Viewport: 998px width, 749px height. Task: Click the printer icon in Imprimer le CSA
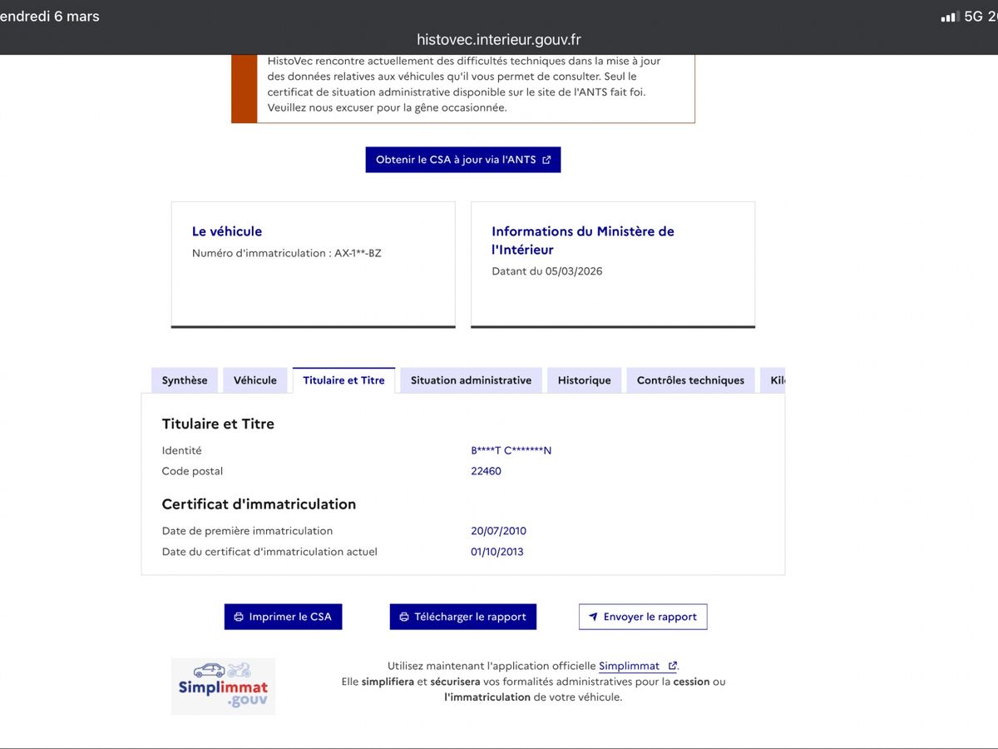pos(239,617)
